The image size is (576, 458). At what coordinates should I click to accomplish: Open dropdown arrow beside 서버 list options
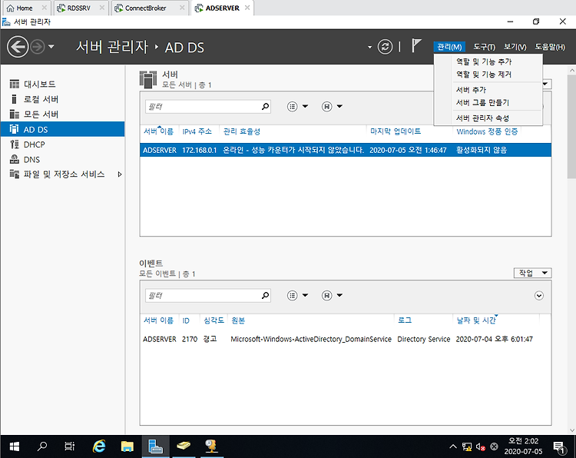305,107
